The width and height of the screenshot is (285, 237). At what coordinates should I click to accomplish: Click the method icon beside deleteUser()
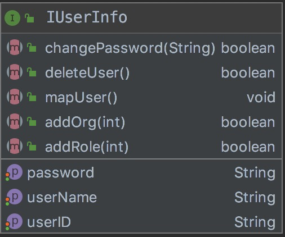pyautogui.click(x=15, y=72)
